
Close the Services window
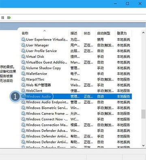pos(140,3)
